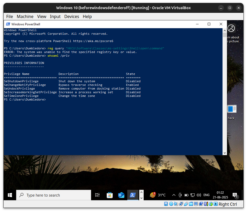Click the shared folders indicator
The height and width of the screenshot is (212, 247).
[x=191, y=204]
